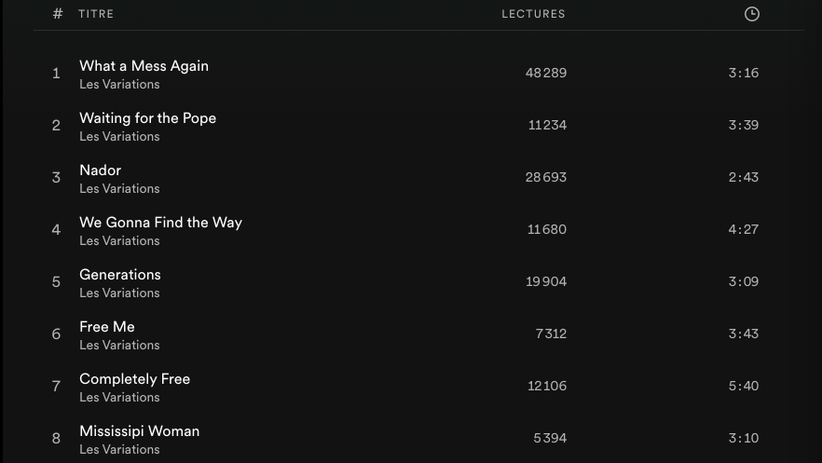Click the LECTURES column header
Image resolution: width=822 pixels, height=463 pixels.
pyautogui.click(x=533, y=14)
